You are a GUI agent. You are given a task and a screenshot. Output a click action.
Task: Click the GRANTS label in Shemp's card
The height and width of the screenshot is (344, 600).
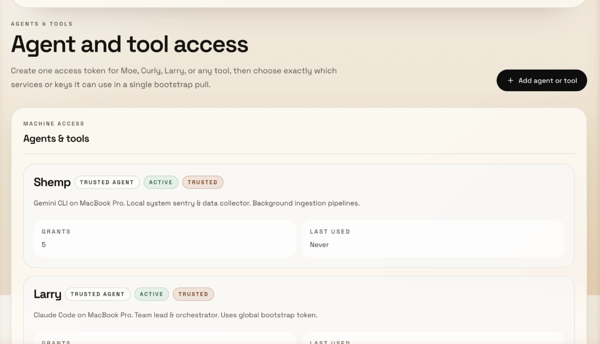pos(56,232)
